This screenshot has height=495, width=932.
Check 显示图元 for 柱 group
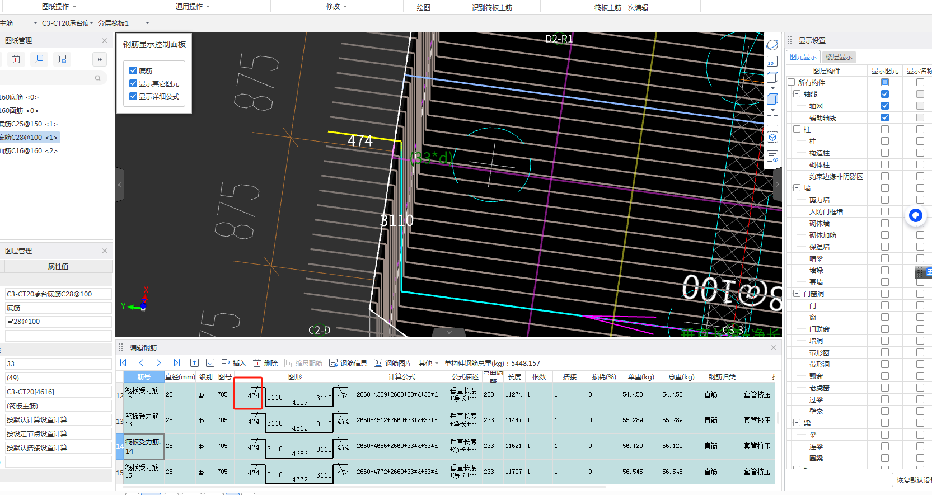point(885,129)
